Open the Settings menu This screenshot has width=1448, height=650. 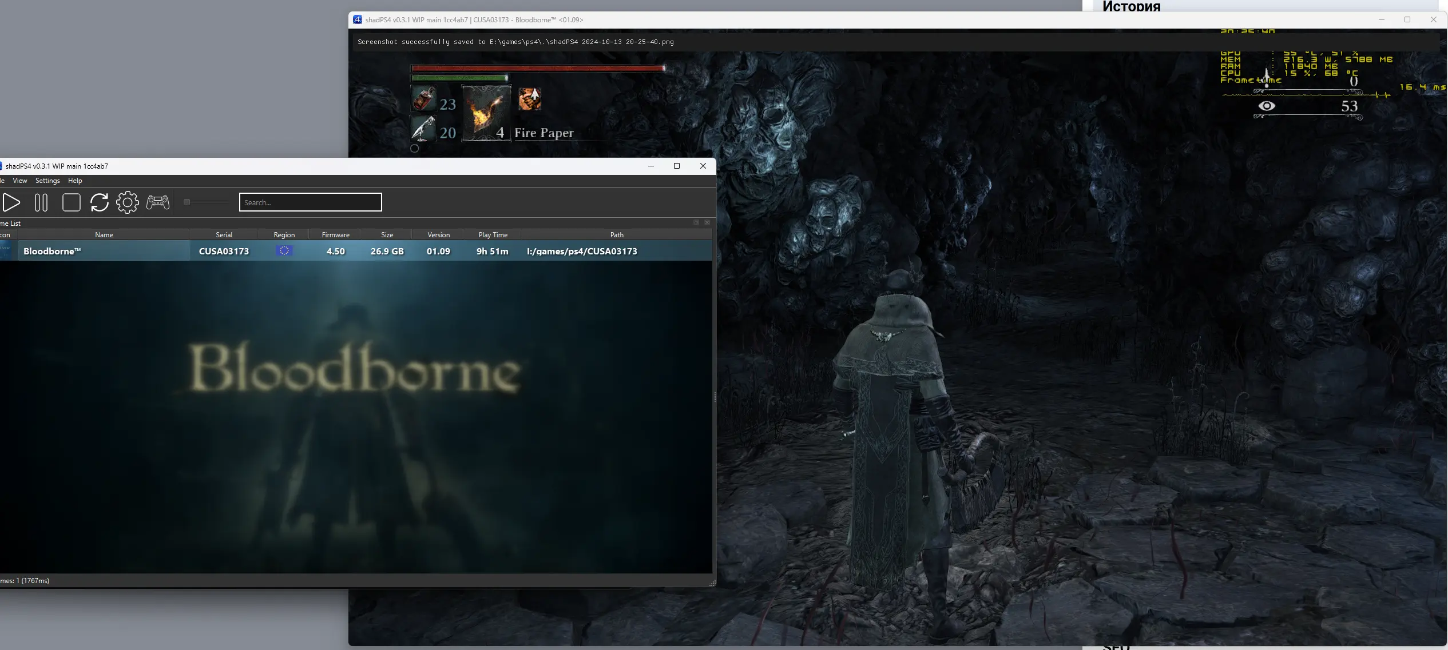(x=47, y=181)
